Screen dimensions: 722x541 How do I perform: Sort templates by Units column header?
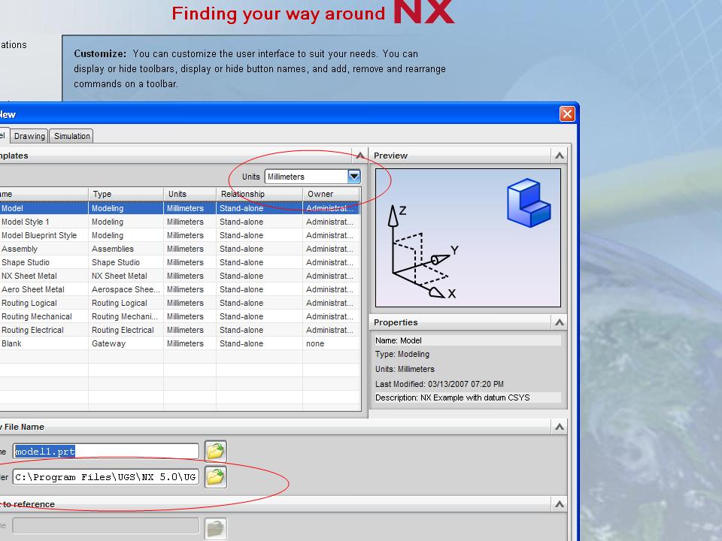coord(190,194)
